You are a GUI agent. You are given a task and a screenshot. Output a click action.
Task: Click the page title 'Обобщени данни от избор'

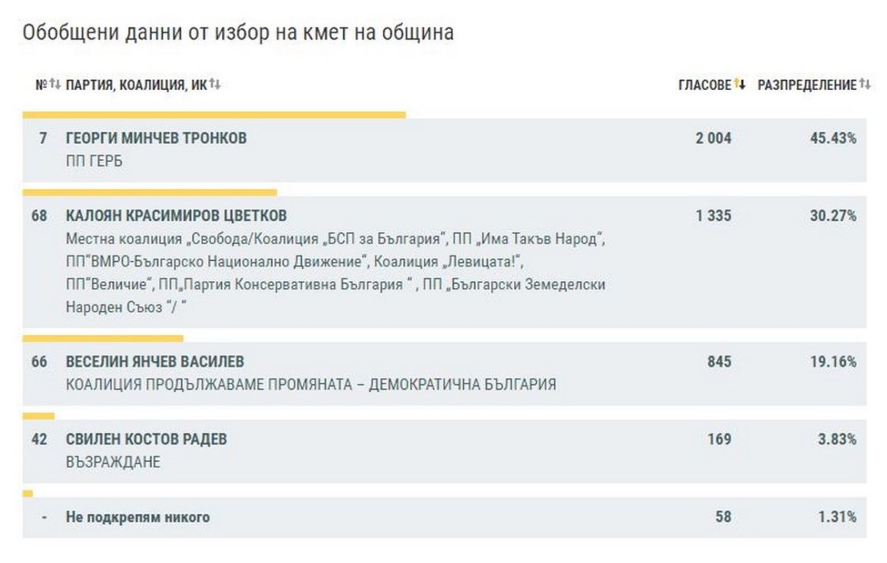[x=237, y=32]
